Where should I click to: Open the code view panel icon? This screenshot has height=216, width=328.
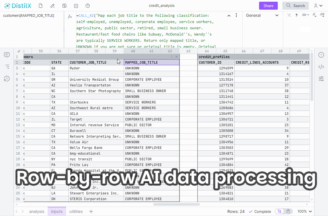point(321,67)
